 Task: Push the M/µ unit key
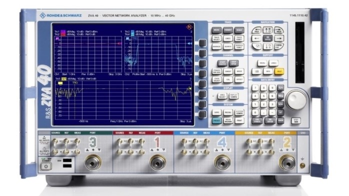(280, 96)
